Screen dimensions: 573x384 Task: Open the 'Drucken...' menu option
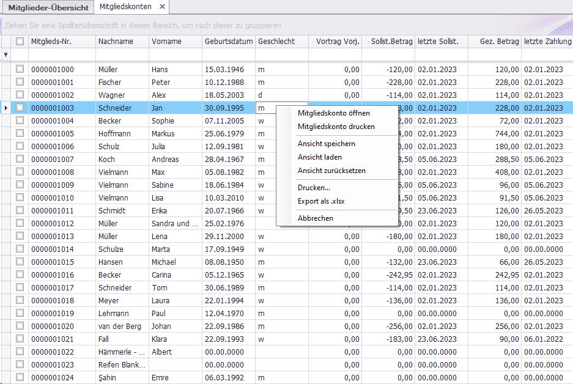(314, 188)
